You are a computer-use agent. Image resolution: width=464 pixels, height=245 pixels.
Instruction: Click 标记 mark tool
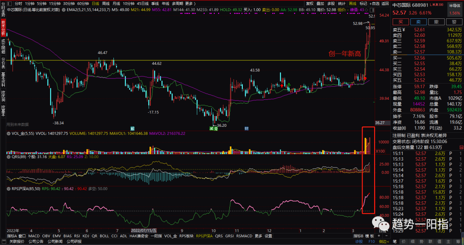point(363,3)
